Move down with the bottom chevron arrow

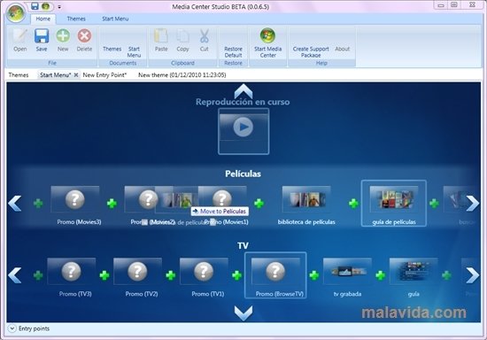[x=243, y=313]
